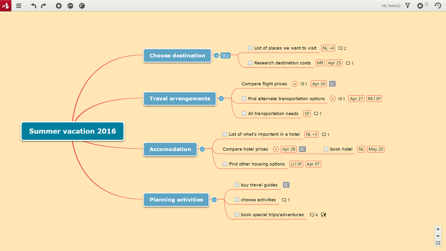The image size is (446, 251).
Task: Open the task filter funnel icon
Action: coord(408,6)
